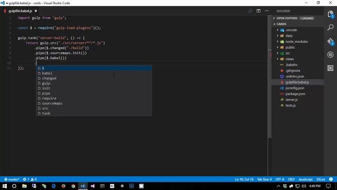Select the require autocomplete suggestion
This screenshot has height=190, width=337.
(94, 98)
